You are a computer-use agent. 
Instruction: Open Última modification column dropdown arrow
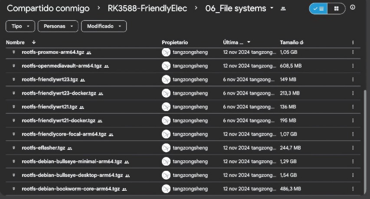[249, 42]
